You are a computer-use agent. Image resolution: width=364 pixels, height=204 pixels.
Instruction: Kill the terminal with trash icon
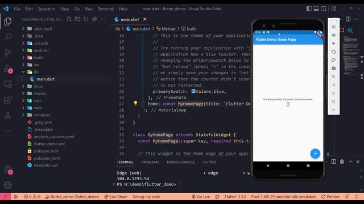pos(342,161)
